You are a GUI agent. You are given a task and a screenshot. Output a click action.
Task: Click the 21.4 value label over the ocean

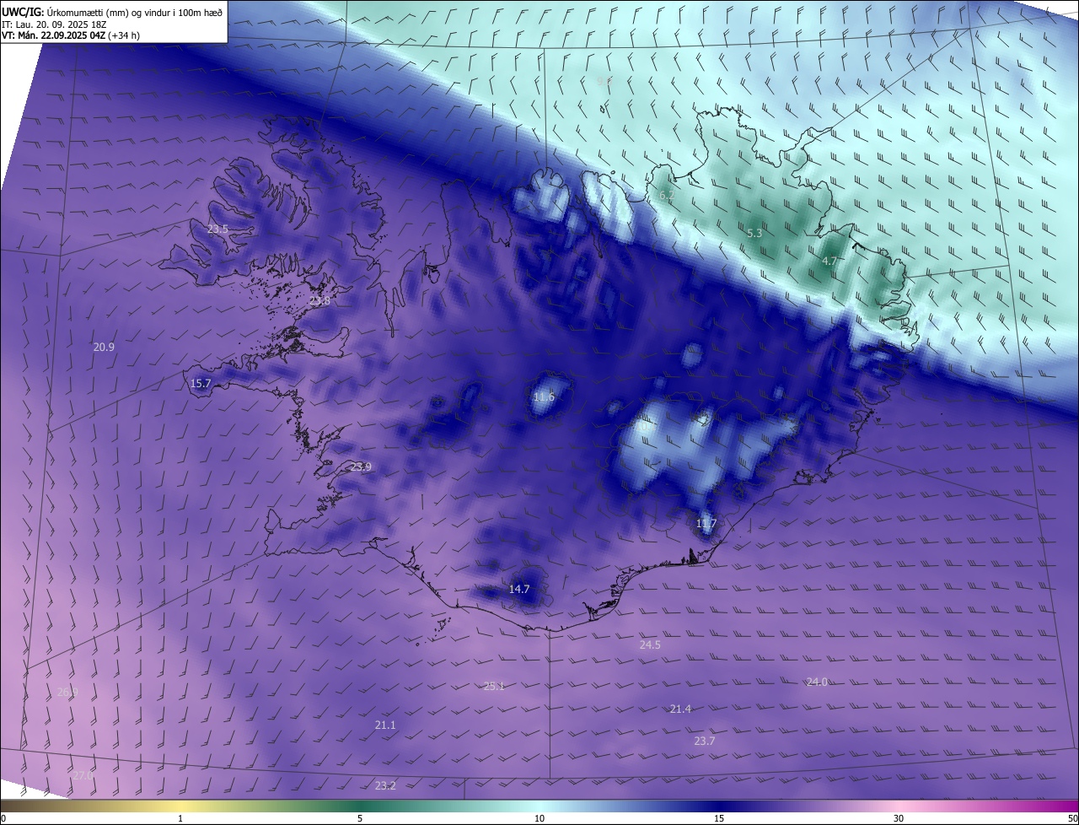click(680, 709)
